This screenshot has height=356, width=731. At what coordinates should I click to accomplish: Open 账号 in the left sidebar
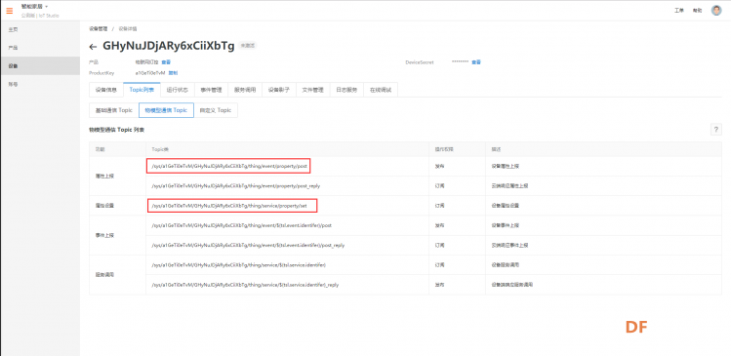(13, 84)
